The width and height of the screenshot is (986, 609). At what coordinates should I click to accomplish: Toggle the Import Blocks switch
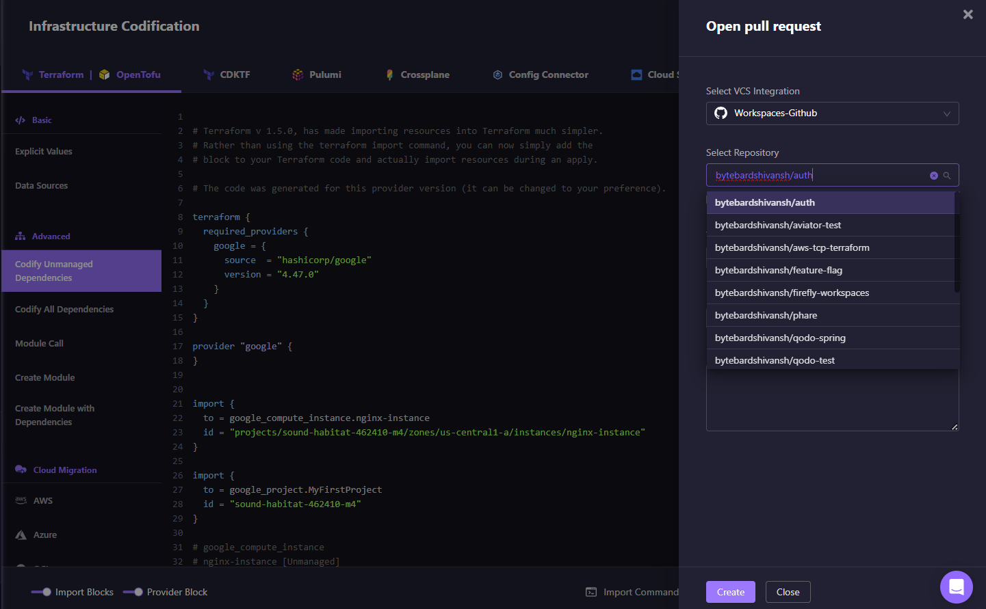click(x=41, y=592)
